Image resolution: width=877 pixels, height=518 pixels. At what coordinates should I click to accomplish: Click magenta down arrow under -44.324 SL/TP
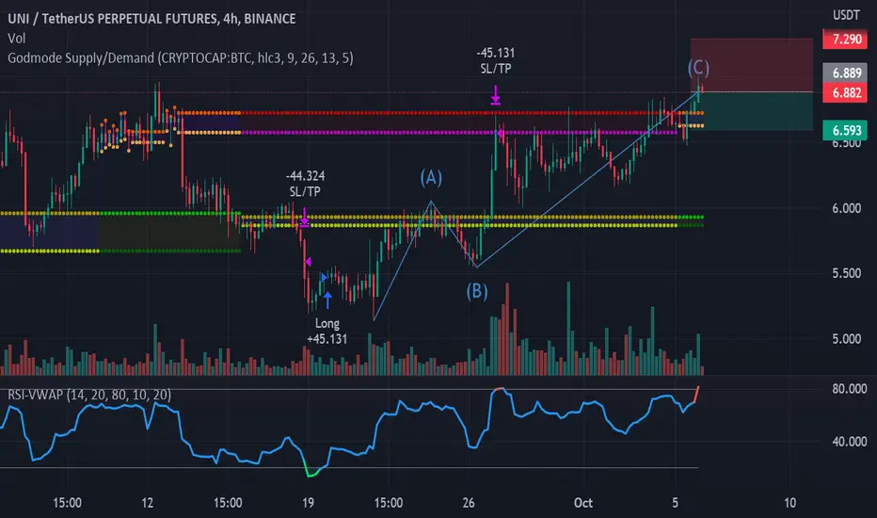click(304, 218)
